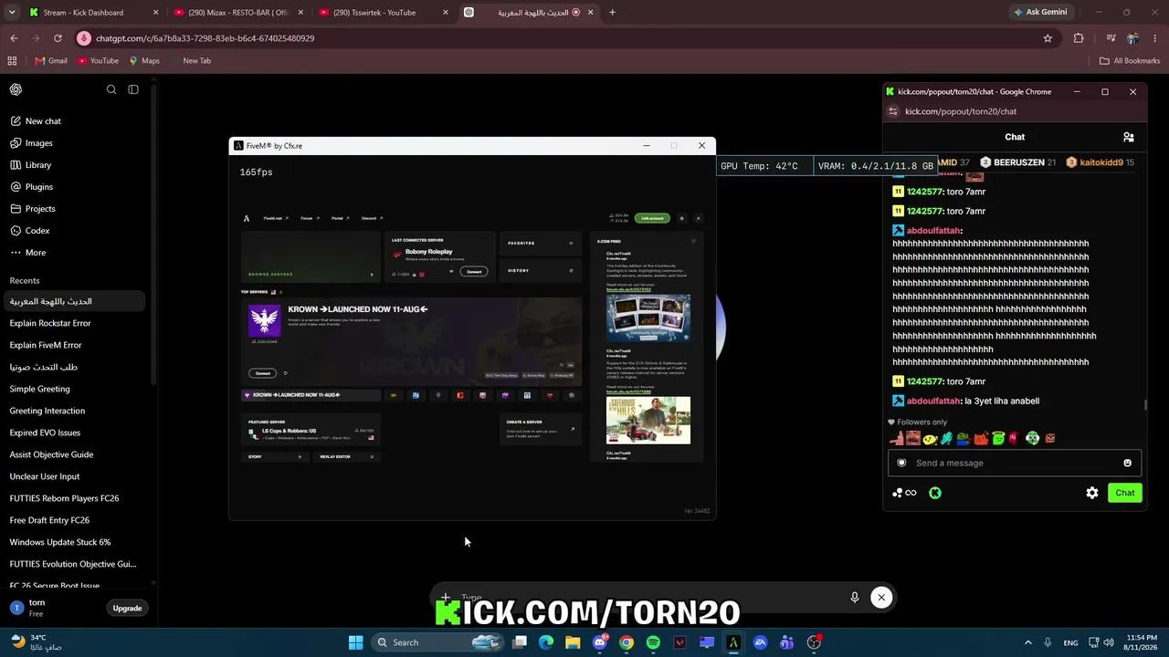Click the Ask Gemini button
The width and height of the screenshot is (1169, 657).
(1039, 13)
